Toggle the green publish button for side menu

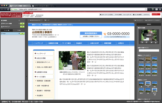coord(22,27)
